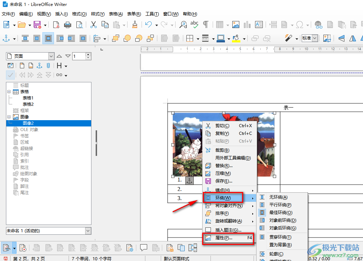Click the Insert Chart icon

point(247,25)
